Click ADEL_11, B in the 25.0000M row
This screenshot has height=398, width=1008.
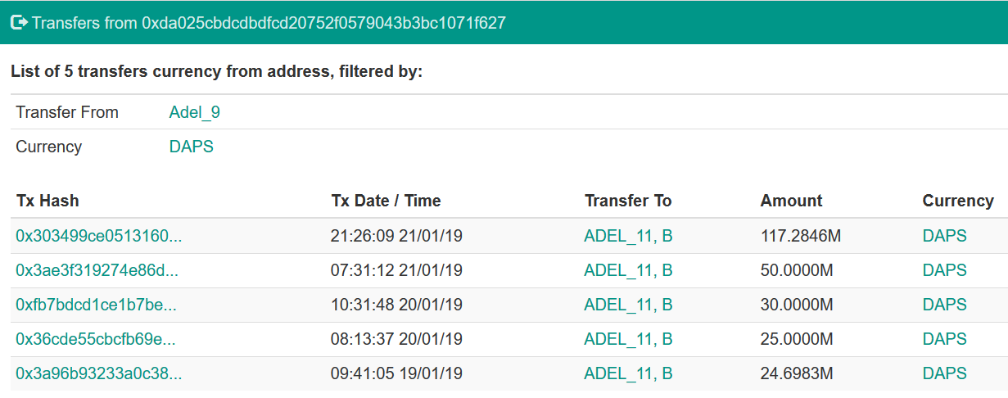[x=628, y=339]
